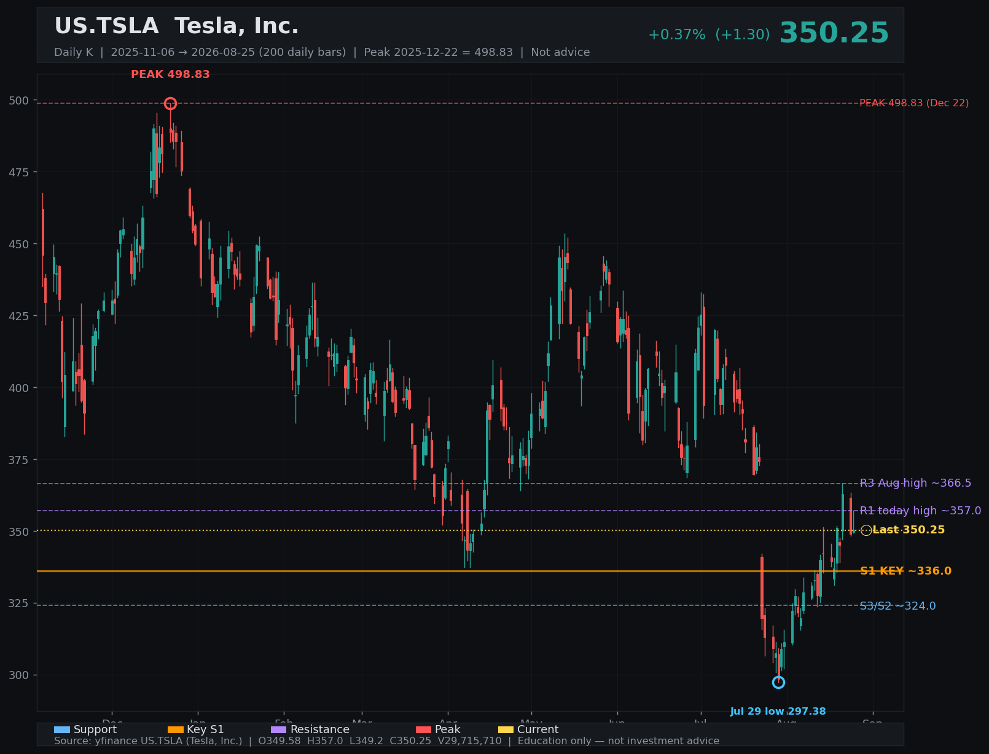Click the 'Peak' legend label
989x754 pixels.
click(x=448, y=729)
